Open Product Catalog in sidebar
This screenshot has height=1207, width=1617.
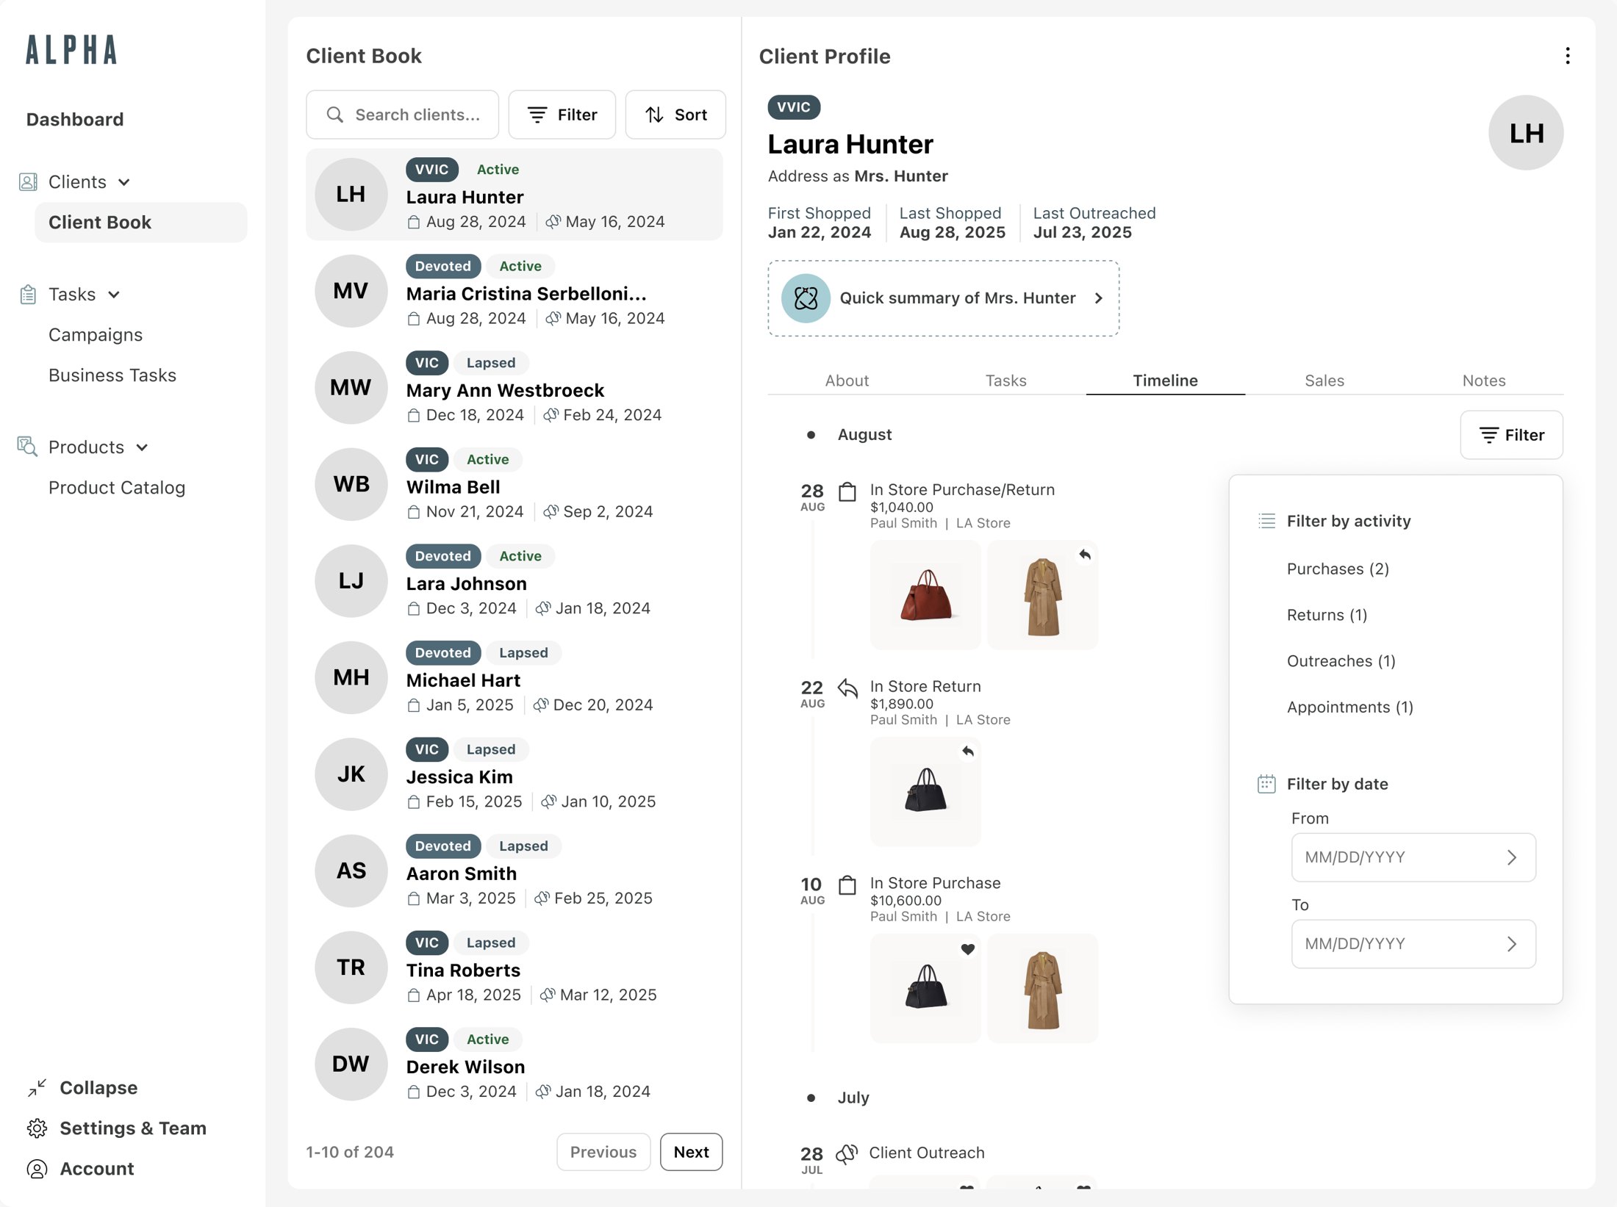(x=117, y=488)
